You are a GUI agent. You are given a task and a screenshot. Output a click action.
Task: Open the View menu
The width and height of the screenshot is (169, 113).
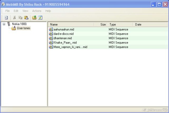[x=25, y=11]
